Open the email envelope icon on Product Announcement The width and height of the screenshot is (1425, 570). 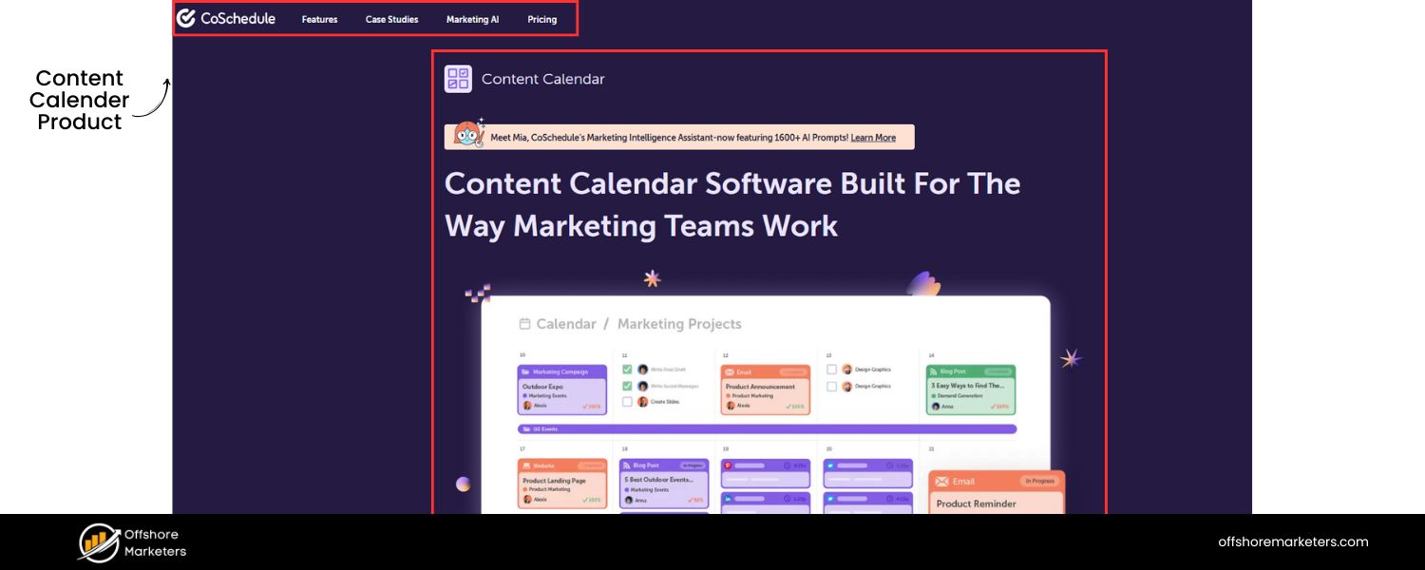(731, 372)
